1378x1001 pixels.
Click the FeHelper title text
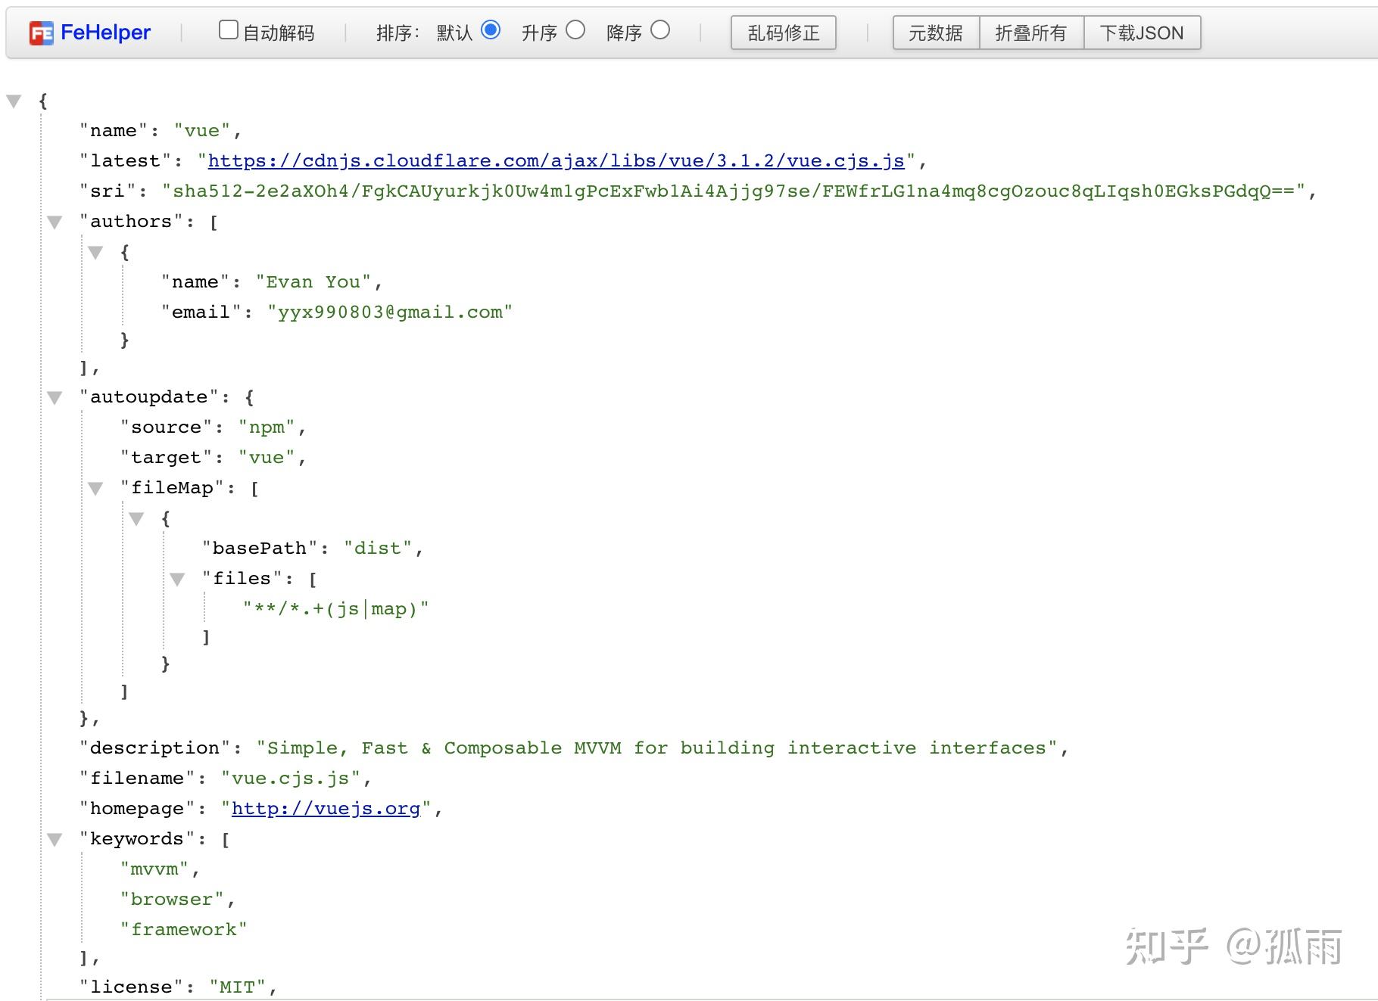(105, 33)
